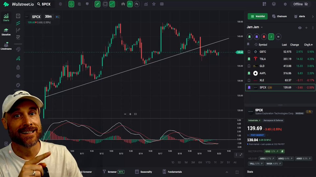This screenshot has height=177, width=316.
Task: Open the Livestreams section in sidebar
Action: (x=6, y=46)
